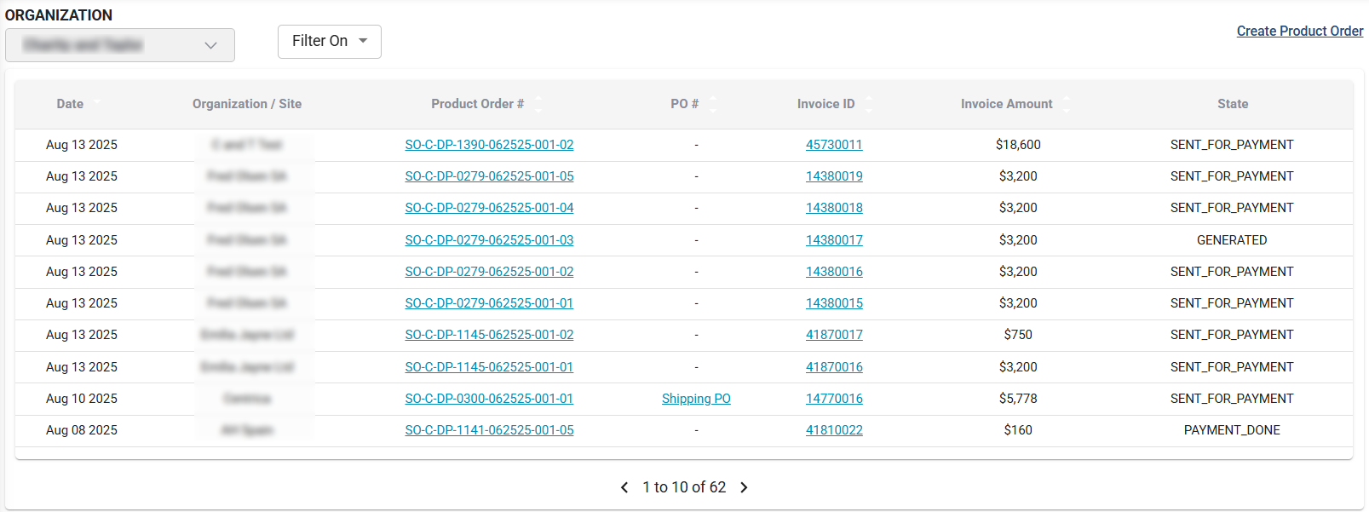Sort by Product Order # column icon
The height and width of the screenshot is (512, 1369).
tap(538, 104)
